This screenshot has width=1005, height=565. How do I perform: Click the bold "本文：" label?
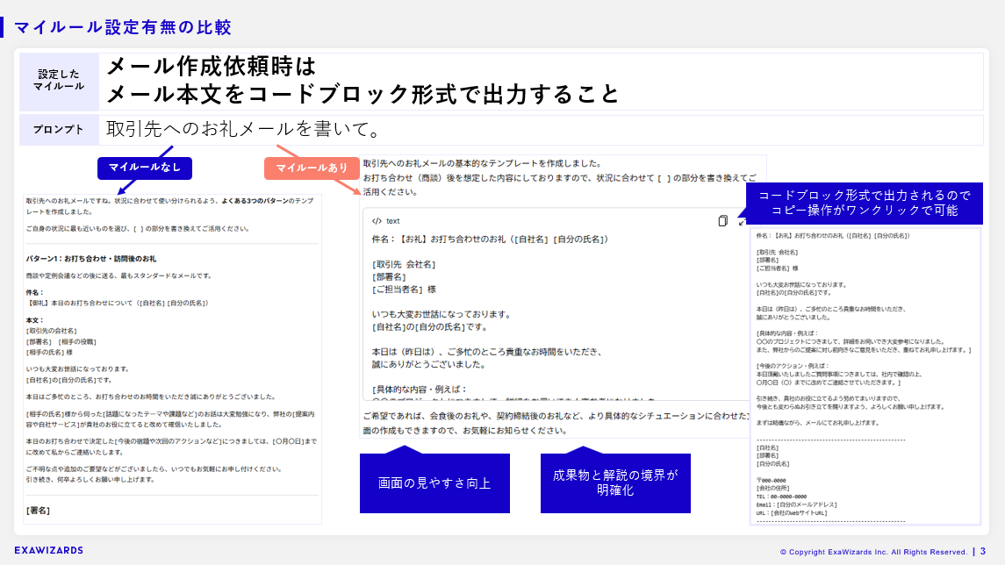pyautogui.click(x=34, y=320)
